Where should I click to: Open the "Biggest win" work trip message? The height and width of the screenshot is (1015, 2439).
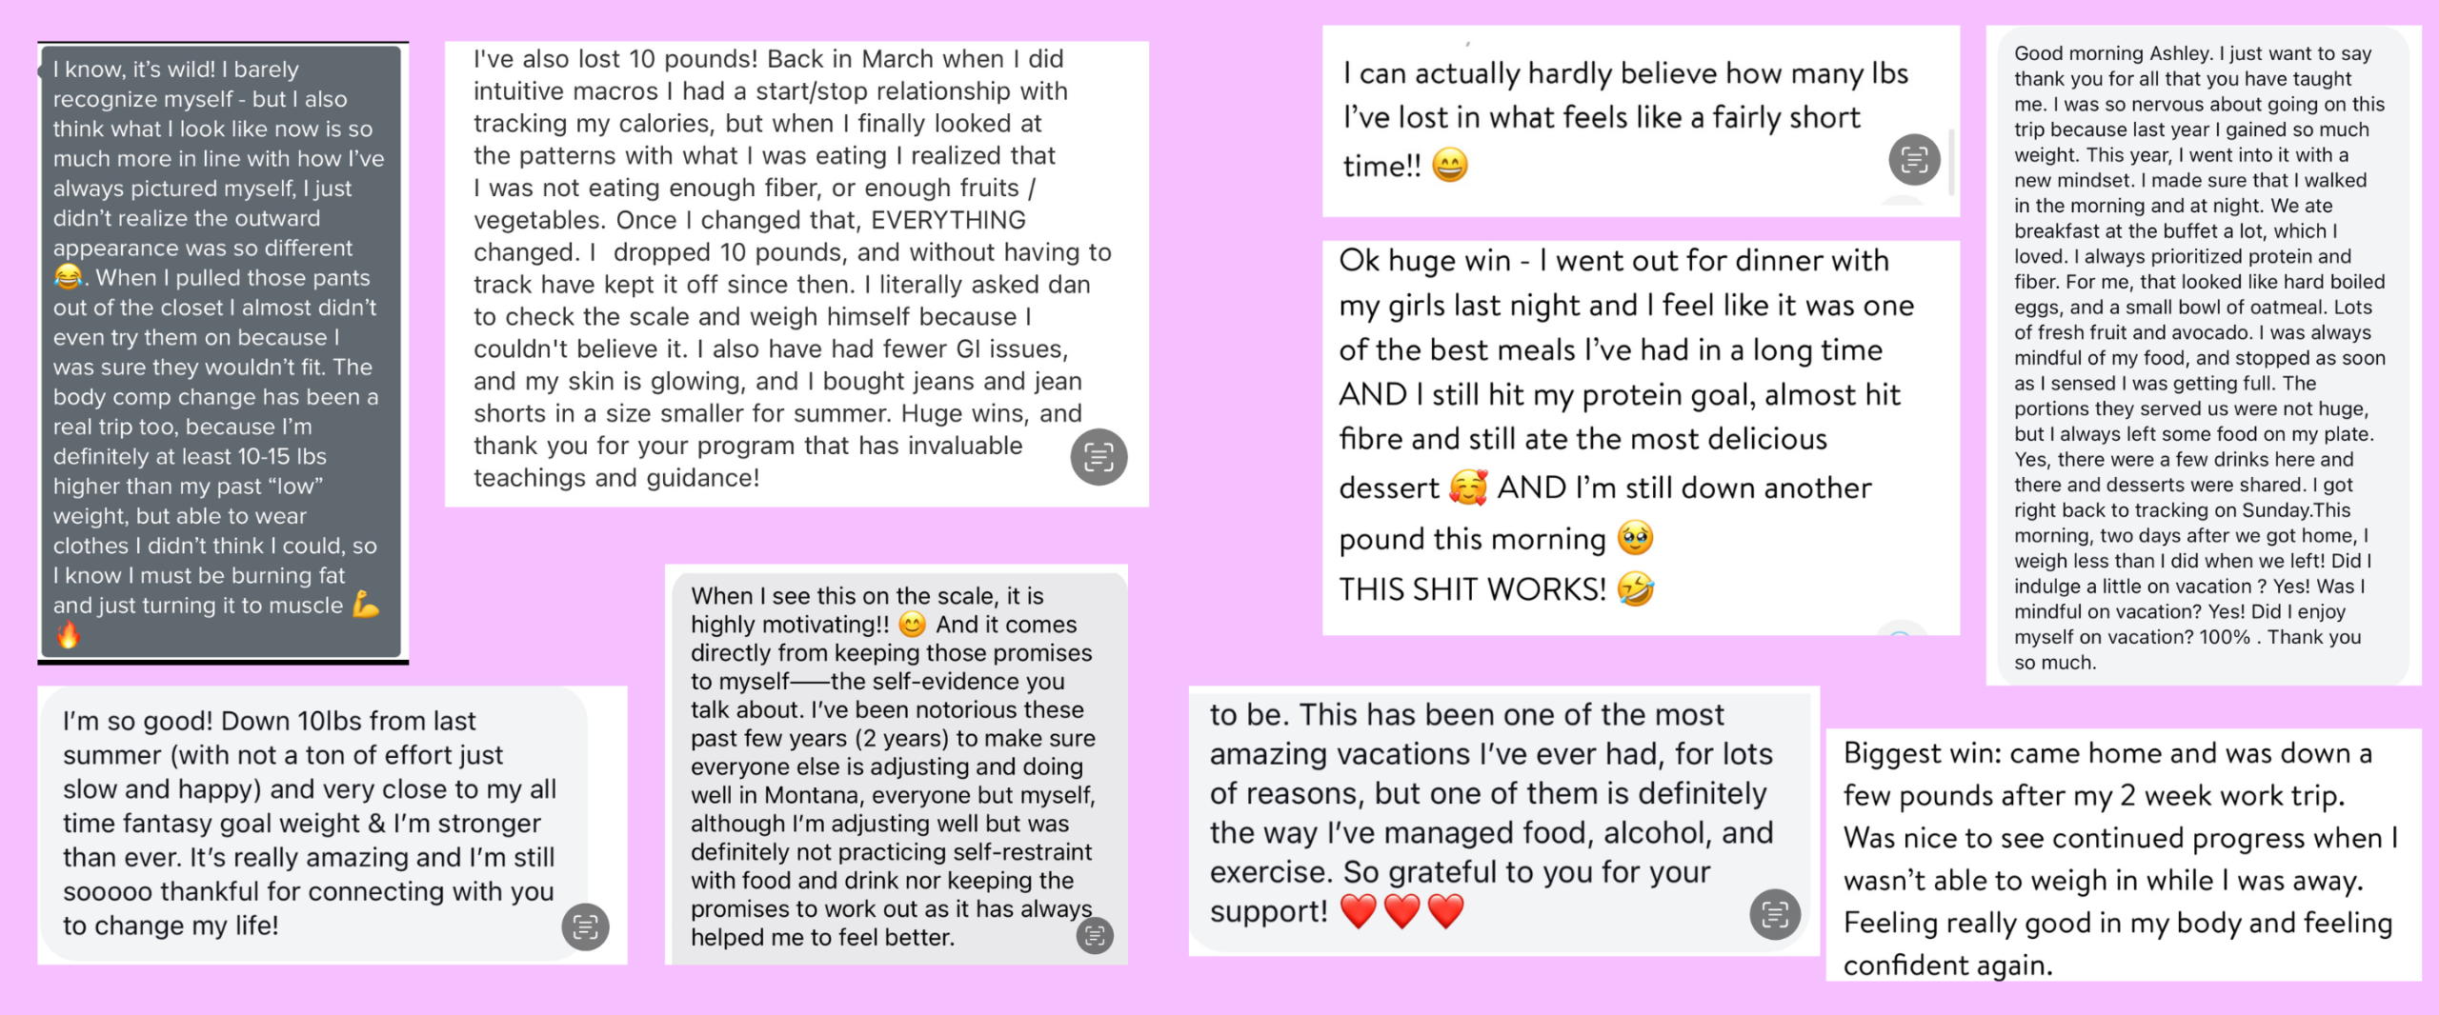(2121, 857)
